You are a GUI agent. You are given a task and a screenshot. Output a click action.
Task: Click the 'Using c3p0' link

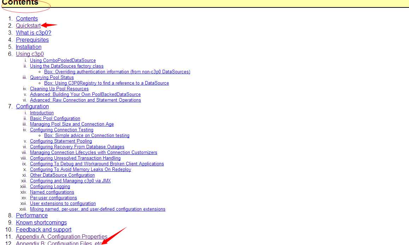[x=30, y=54]
